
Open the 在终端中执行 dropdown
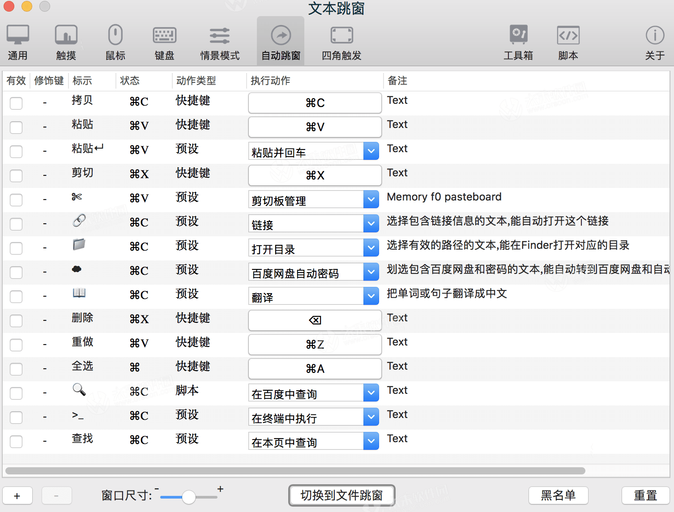[371, 417]
